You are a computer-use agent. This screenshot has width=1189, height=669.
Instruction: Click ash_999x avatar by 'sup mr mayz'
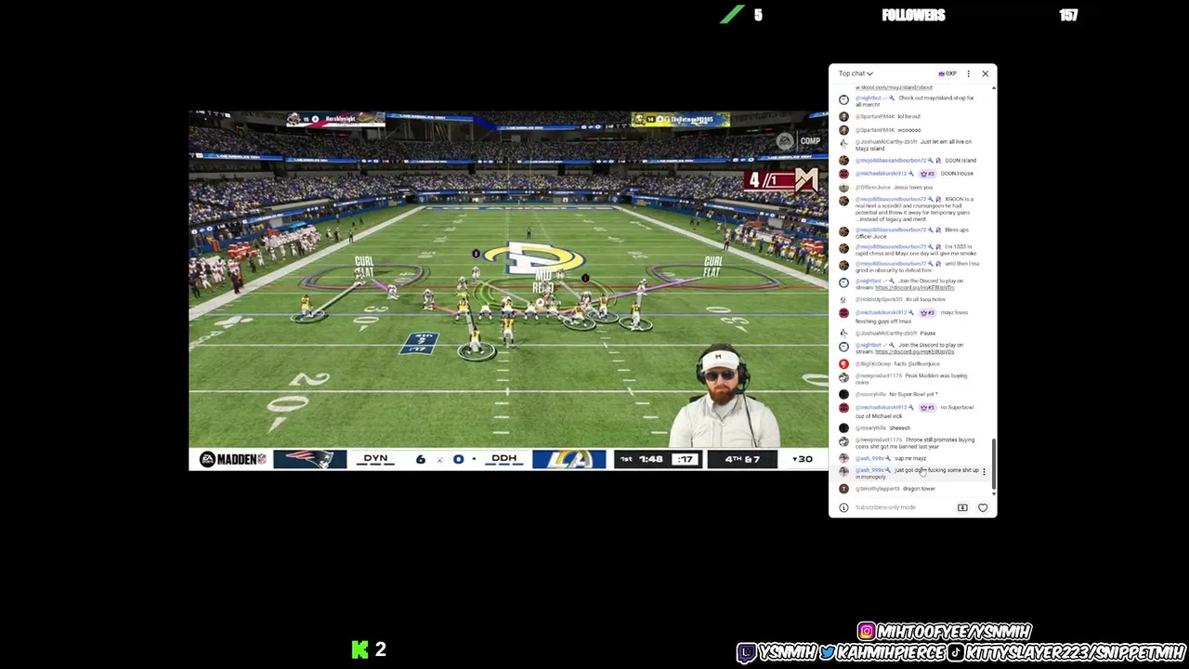point(843,459)
